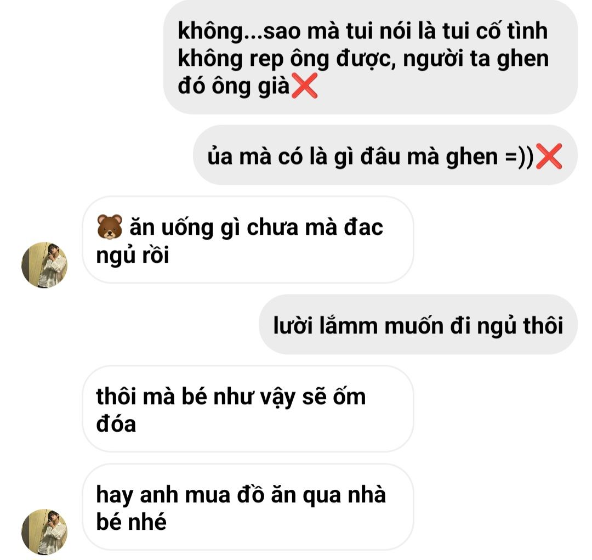
Task: Open sender's profile photo beside 'bé nhé' message
Action: tap(44, 531)
